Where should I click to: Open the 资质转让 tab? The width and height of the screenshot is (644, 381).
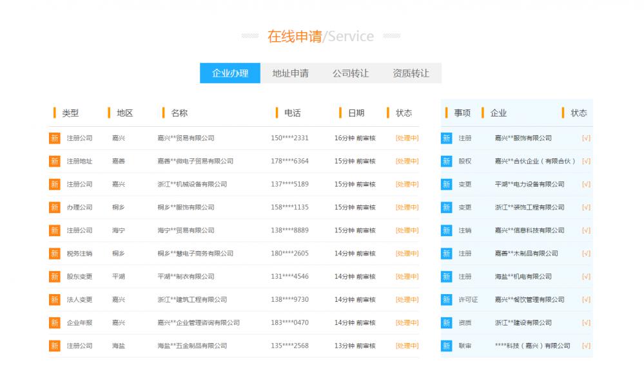[x=411, y=73]
